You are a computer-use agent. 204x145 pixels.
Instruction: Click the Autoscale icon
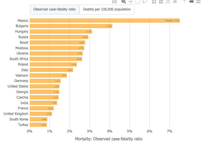pos(168,2)
